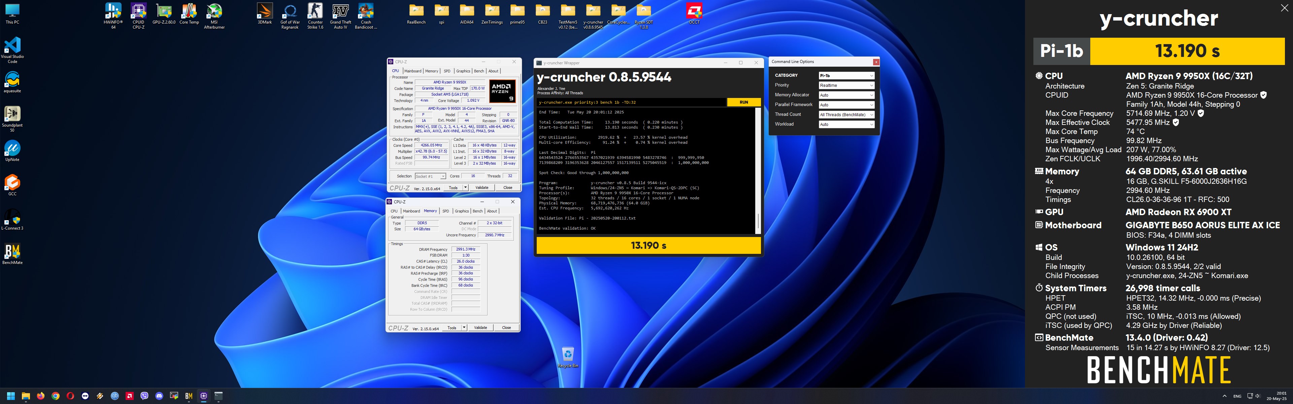Switch to Mainboard tab in the upper CPU-Z window
The image size is (1293, 404).
[412, 71]
